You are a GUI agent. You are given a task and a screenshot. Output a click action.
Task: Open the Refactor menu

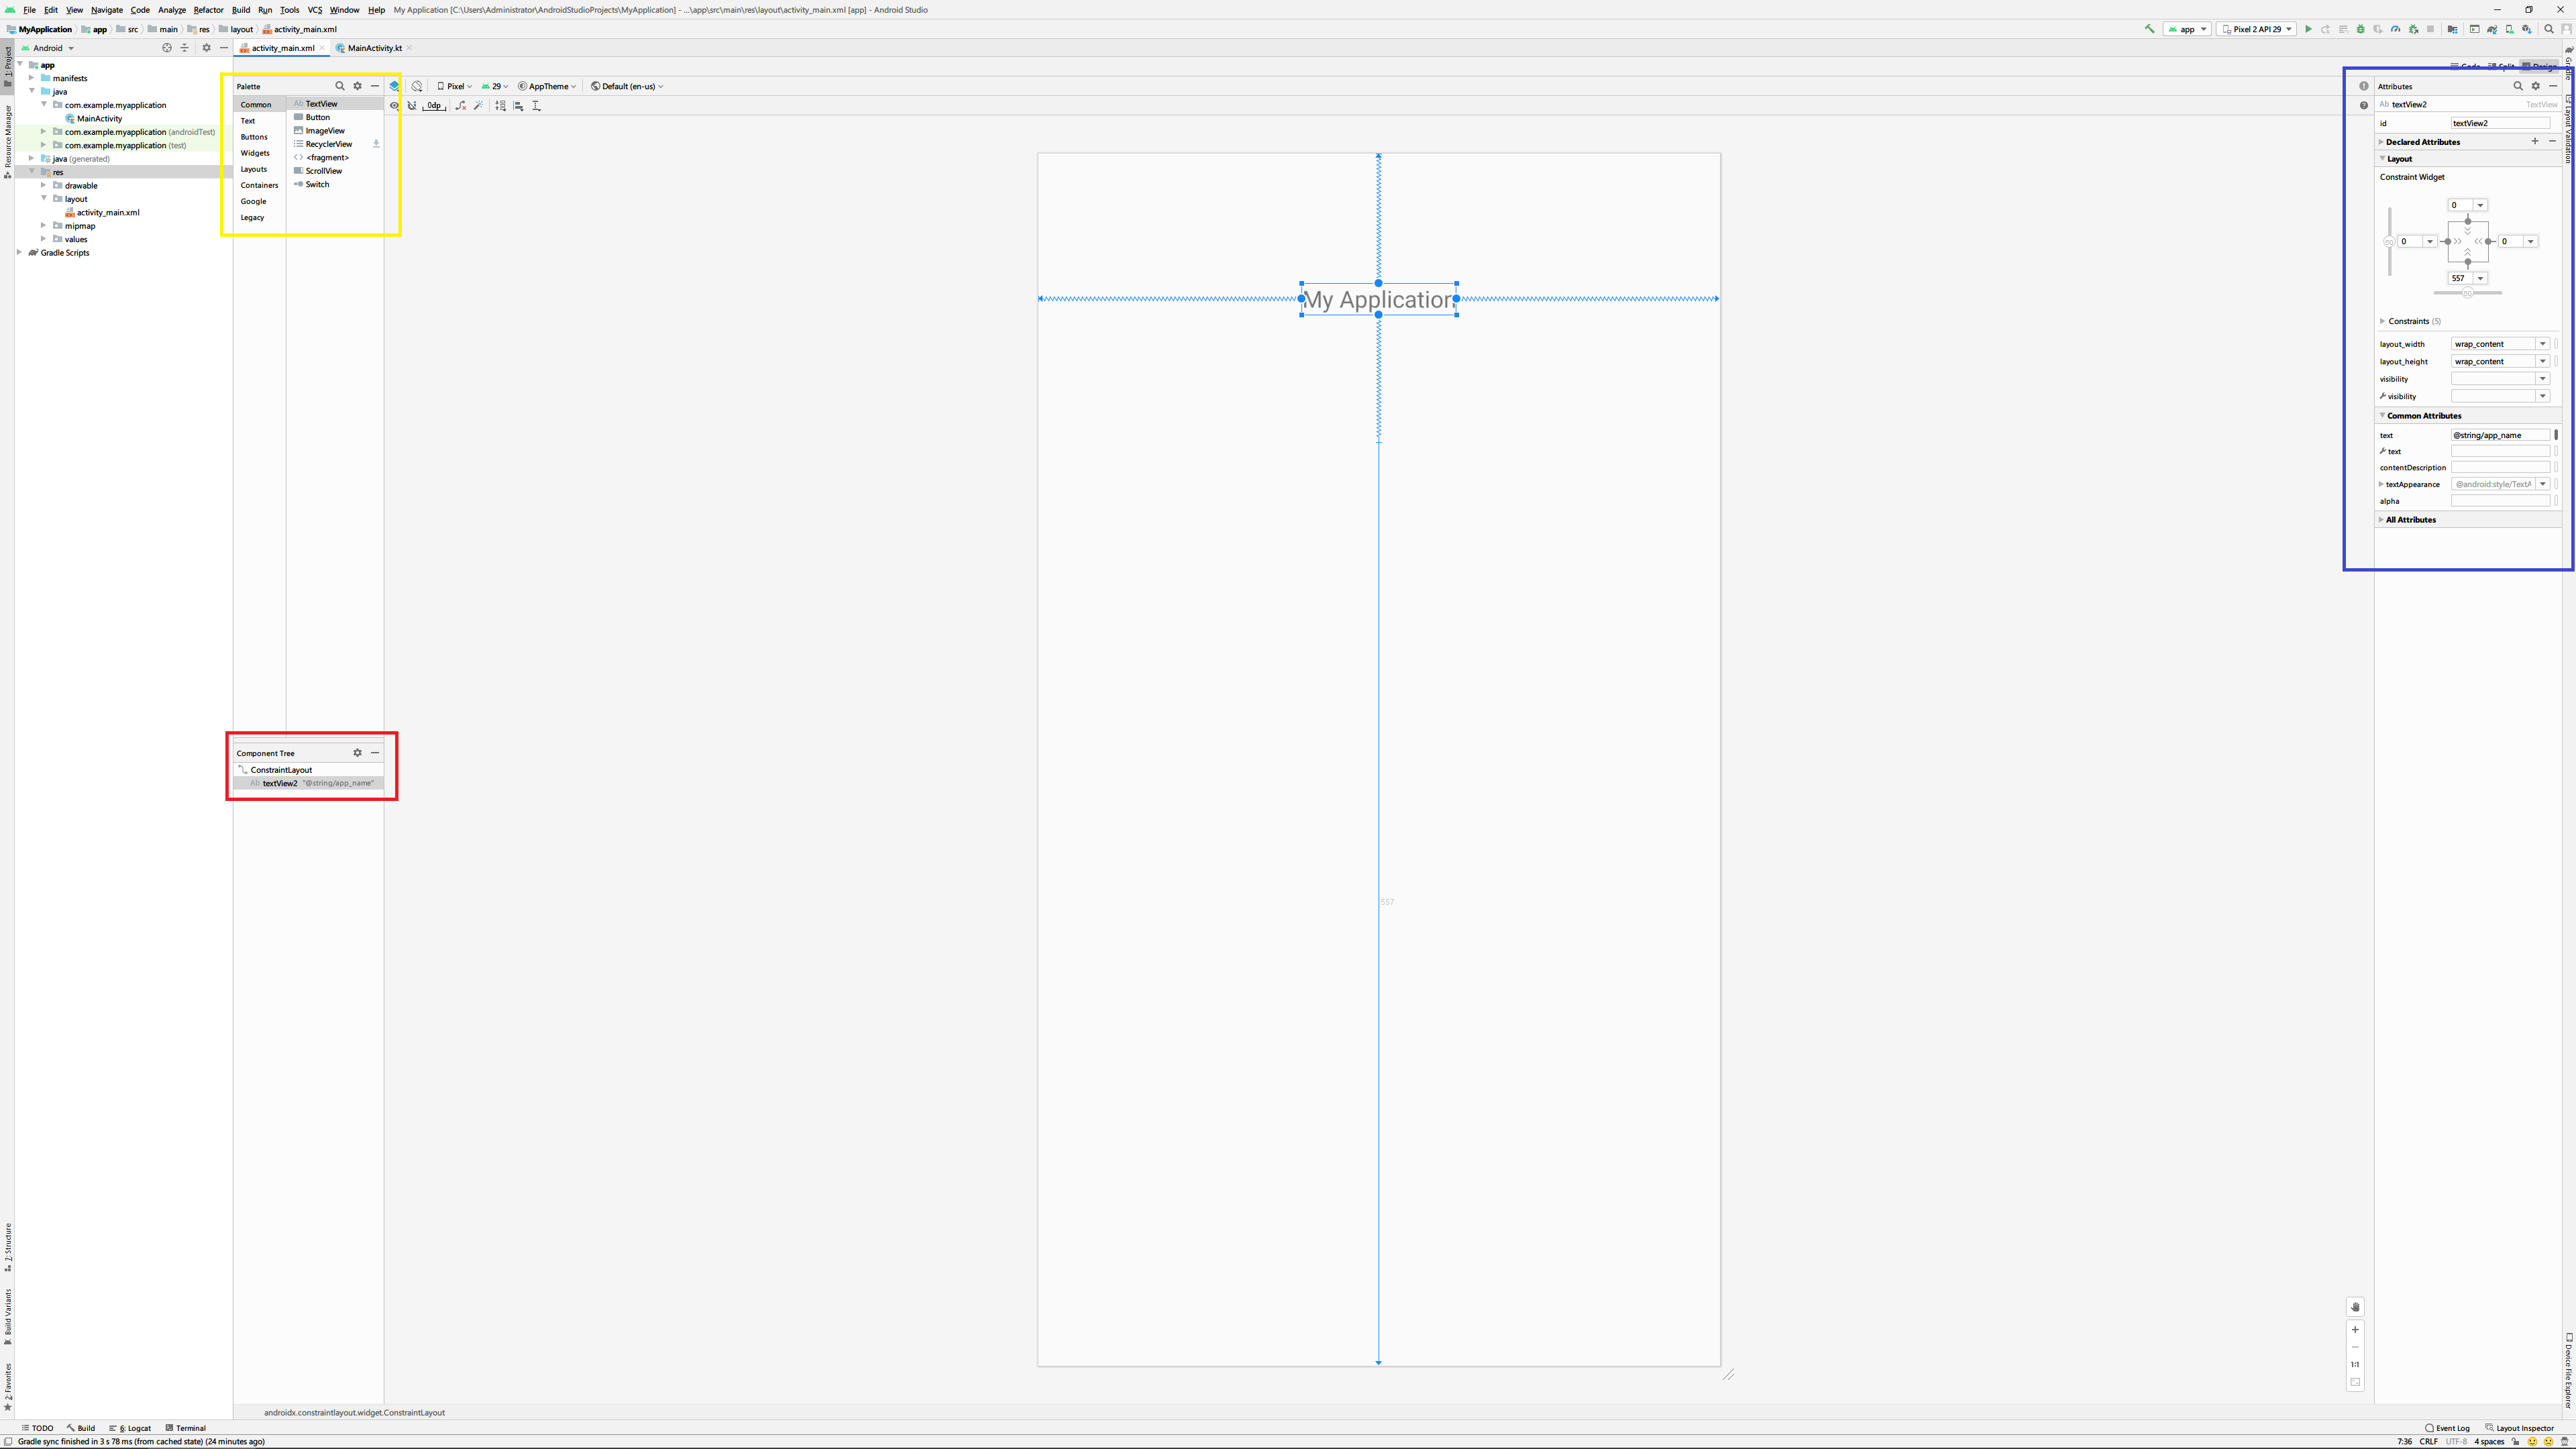(x=208, y=10)
